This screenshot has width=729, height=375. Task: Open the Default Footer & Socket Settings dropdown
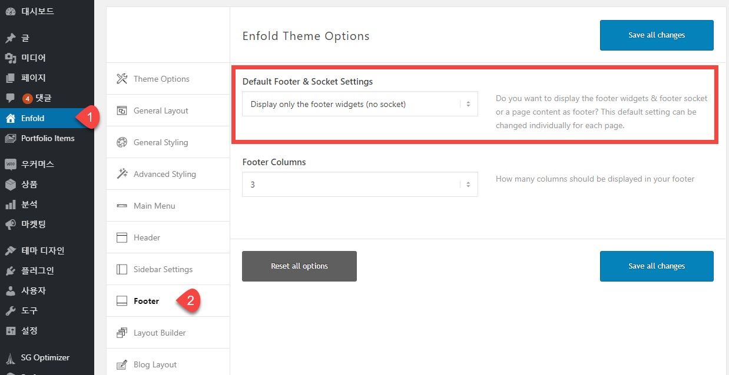pyautogui.click(x=360, y=104)
